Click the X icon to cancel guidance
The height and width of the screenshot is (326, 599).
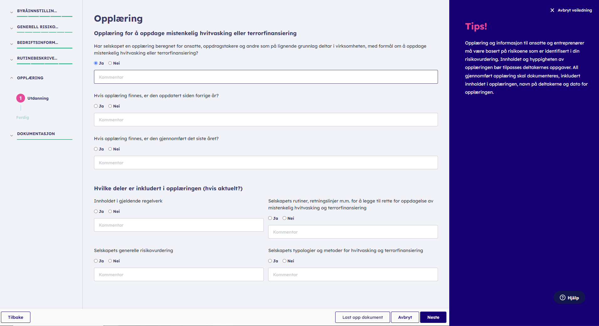552,10
